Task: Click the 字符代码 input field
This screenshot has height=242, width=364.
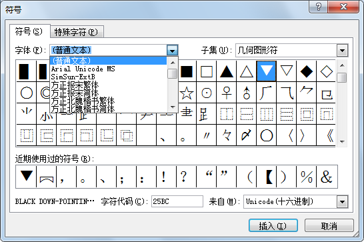Action: click(177, 201)
